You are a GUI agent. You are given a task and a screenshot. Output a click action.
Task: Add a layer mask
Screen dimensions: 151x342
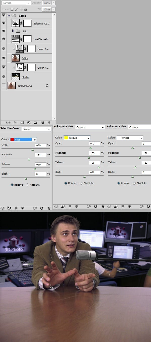click(22, 123)
